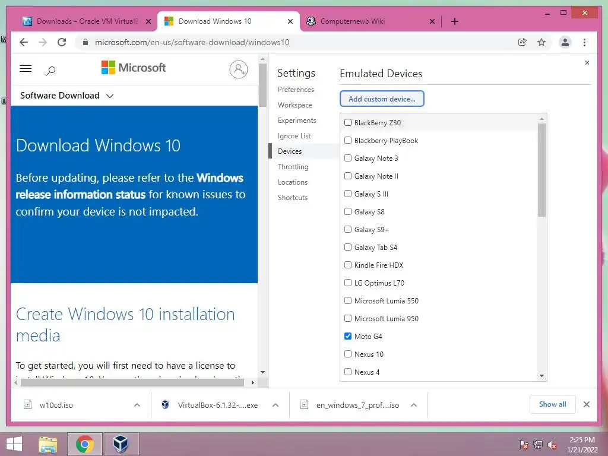Click Add custom device button
This screenshot has height=456, width=608.
(x=382, y=99)
